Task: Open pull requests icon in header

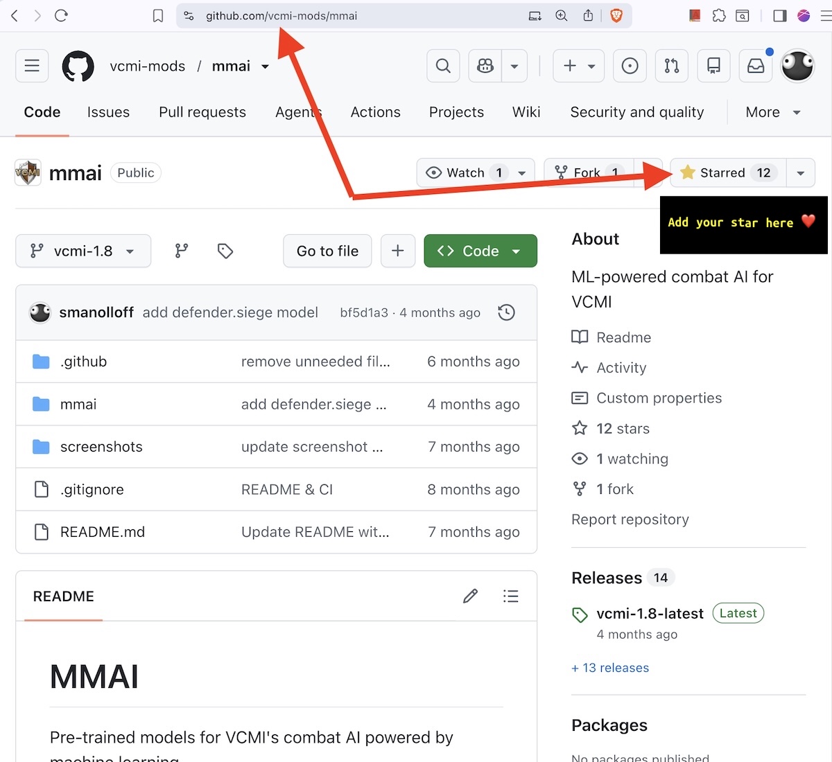Action: pos(672,66)
